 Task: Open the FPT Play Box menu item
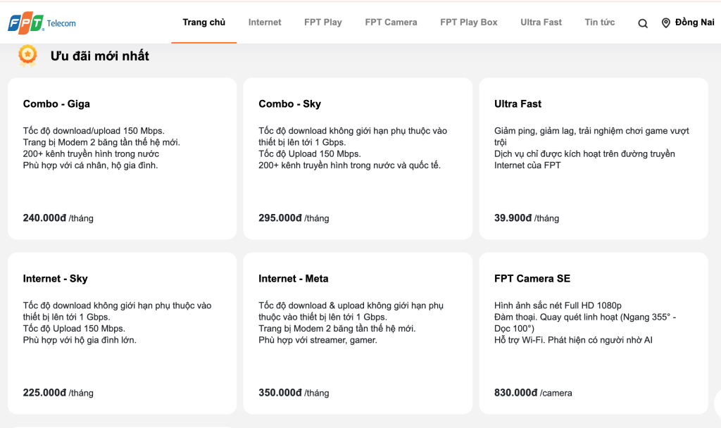pyautogui.click(x=468, y=22)
